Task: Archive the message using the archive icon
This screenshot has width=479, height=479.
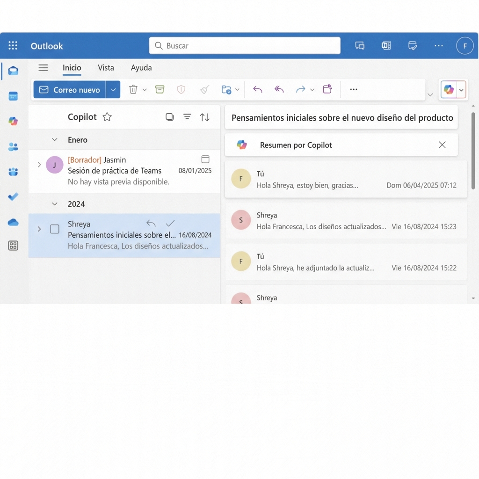Action: [x=160, y=89]
